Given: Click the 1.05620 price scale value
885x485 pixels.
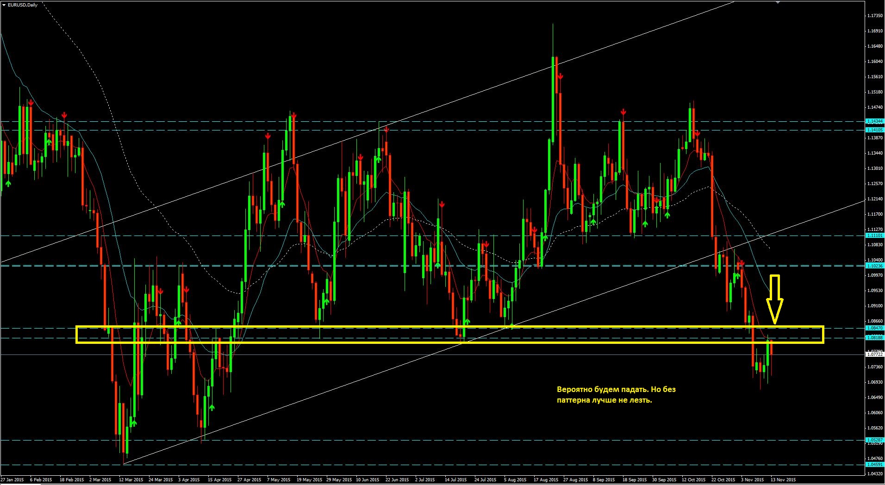Looking at the screenshot, I should tap(874, 428).
